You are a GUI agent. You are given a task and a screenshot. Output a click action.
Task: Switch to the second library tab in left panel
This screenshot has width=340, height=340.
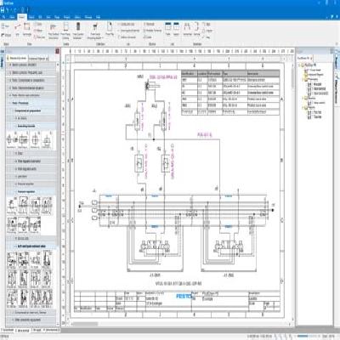38,59
